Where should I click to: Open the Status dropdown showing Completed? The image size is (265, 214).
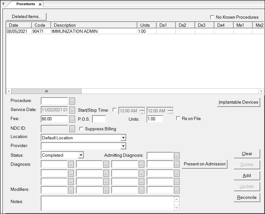[x=81, y=155]
